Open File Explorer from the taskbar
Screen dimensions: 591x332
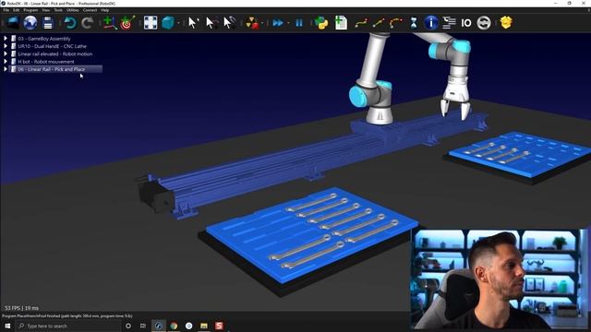click(204, 326)
